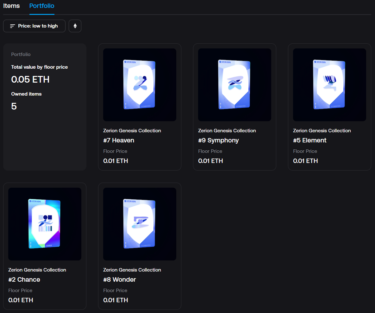Click the Zerion Genesis Collection link under #2 Chance
Screen dimensions: 375x313
click(37, 270)
